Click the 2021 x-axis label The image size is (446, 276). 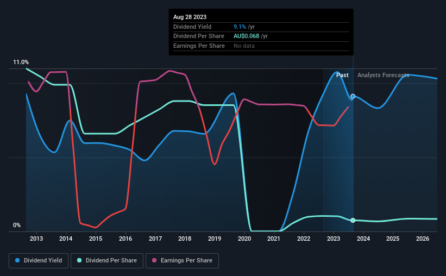click(274, 239)
